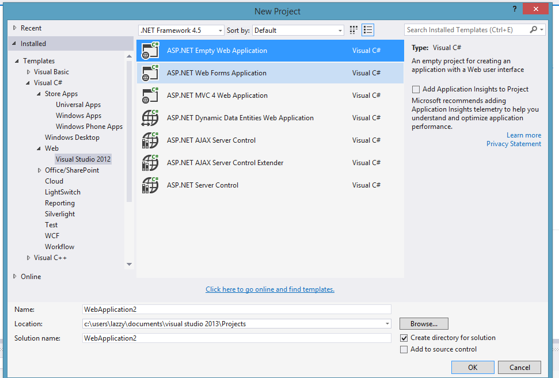Click the Dynamic Data Entities Web Application icon
559x378 pixels.
[x=150, y=118]
